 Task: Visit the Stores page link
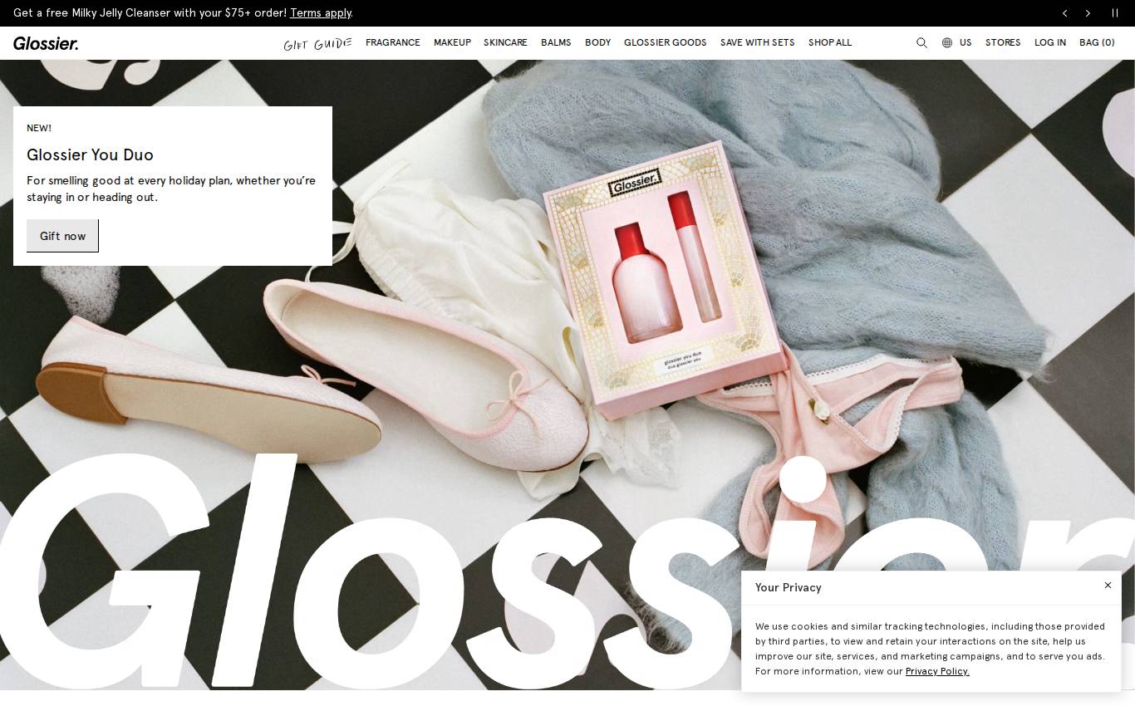(1003, 43)
